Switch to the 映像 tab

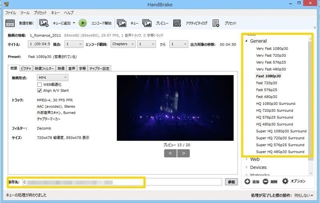61,68
